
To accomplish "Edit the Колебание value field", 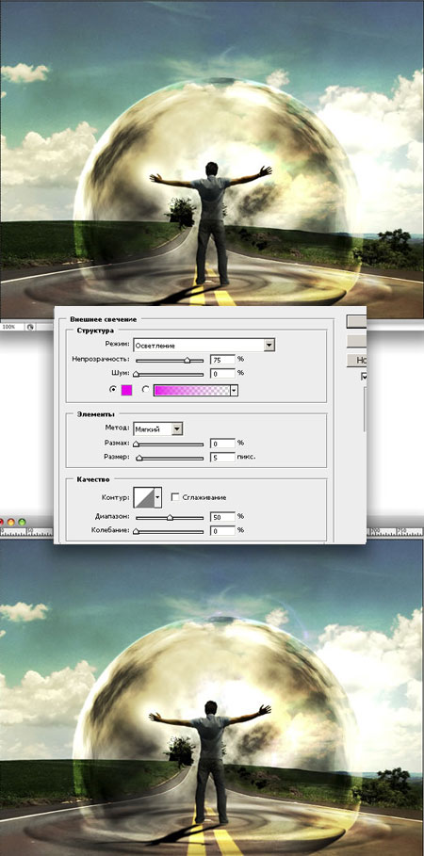I will [222, 530].
